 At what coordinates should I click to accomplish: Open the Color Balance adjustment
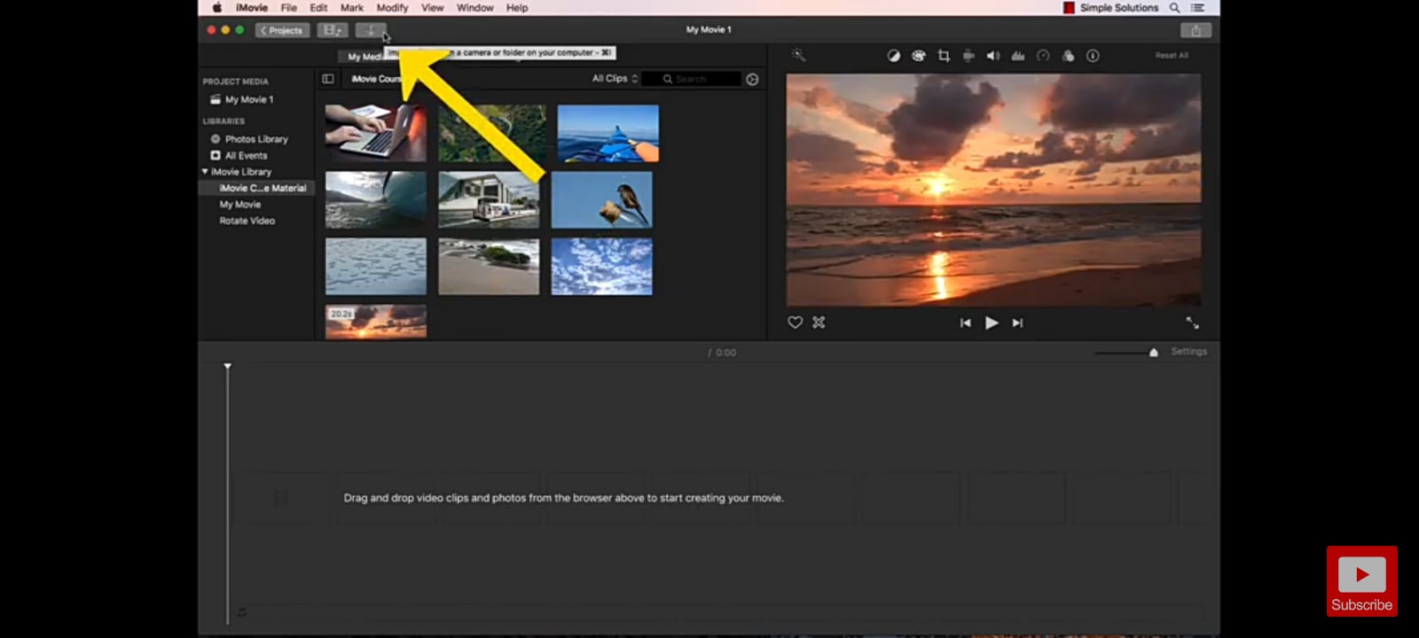(894, 56)
